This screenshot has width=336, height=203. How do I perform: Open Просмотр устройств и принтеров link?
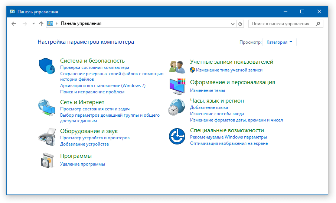click(95, 138)
